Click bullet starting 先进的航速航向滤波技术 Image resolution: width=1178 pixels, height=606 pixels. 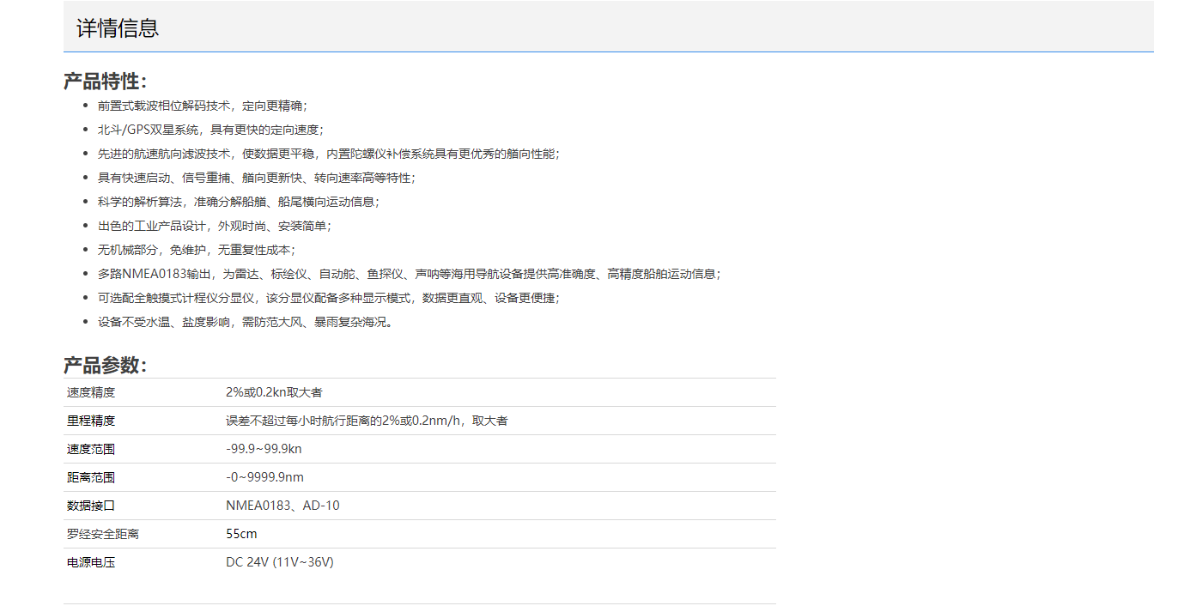click(328, 154)
